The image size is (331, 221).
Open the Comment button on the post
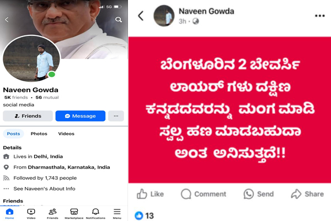click(x=204, y=194)
